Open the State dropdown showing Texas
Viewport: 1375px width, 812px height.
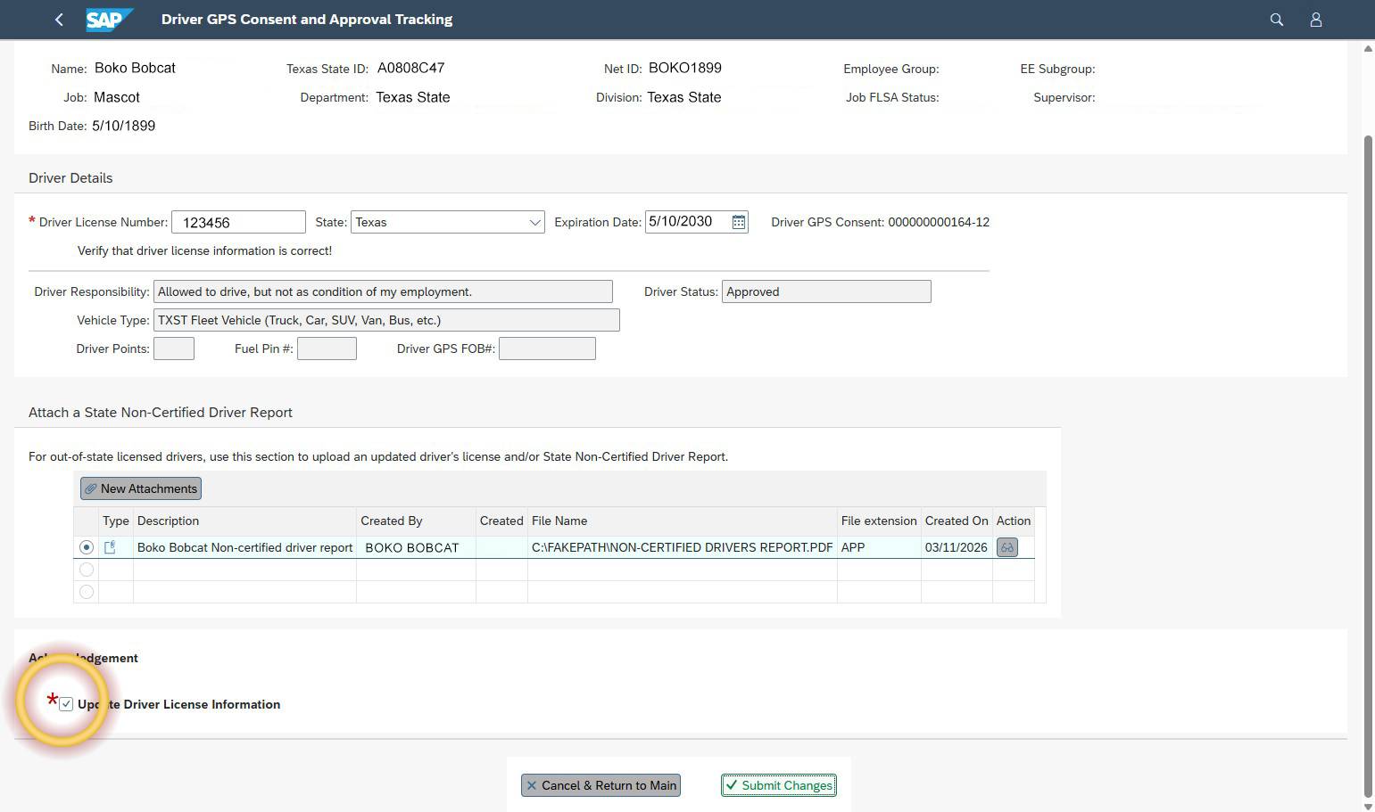[x=534, y=222]
